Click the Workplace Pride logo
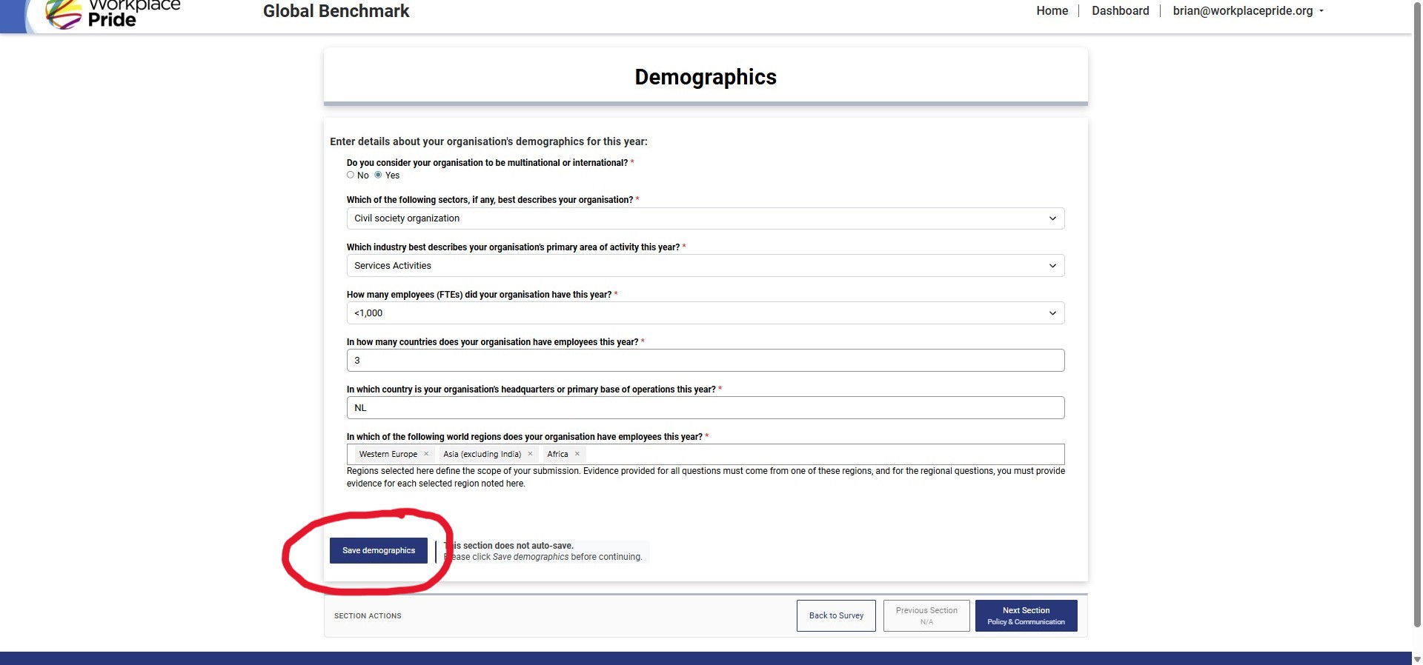Screen dimensions: 1423x665 coord(111,13)
